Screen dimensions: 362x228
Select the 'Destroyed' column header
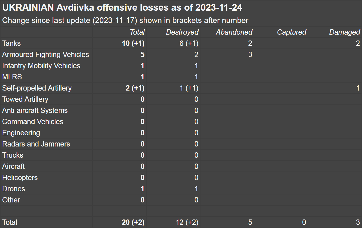[182, 32]
